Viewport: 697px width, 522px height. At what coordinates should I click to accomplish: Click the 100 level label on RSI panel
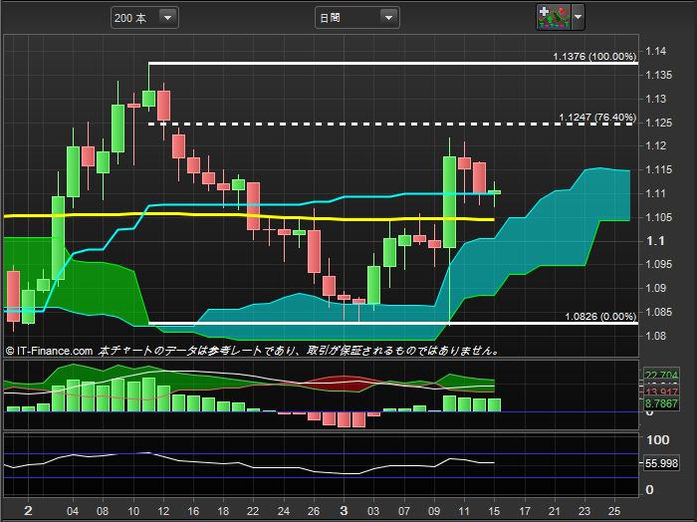(658, 439)
